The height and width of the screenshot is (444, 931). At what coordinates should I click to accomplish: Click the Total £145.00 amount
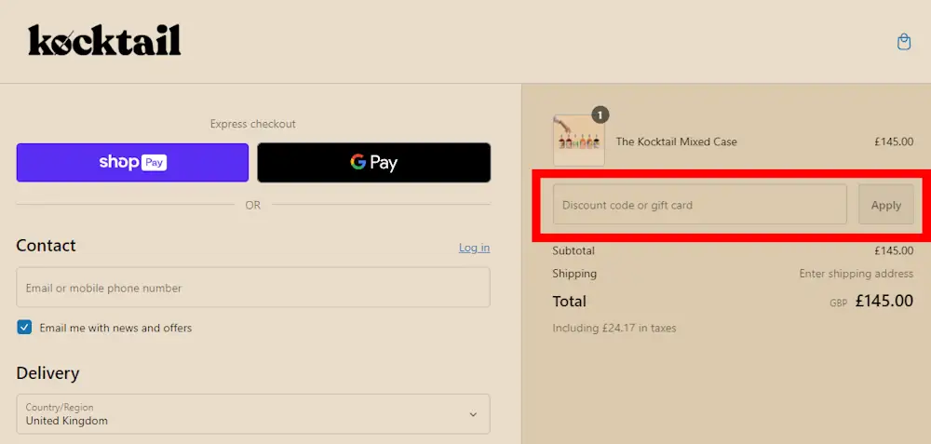[884, 301]
